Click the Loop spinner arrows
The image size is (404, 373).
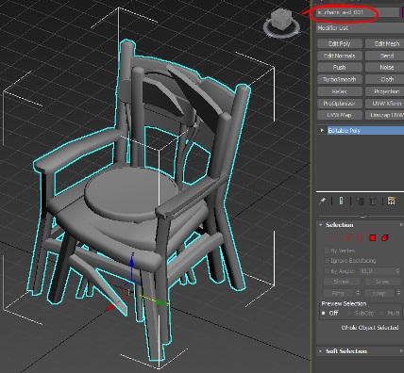(x=398, y=293)
